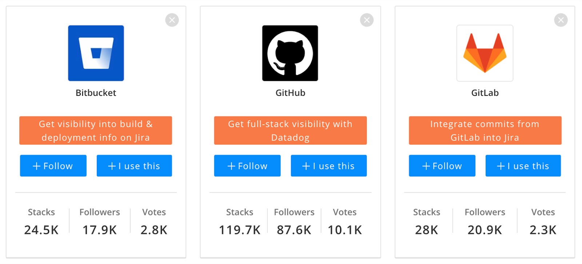The image size is (582, 264).
Task: Click 'I use this' under GitLab
Action: click(x=523, y=166)
